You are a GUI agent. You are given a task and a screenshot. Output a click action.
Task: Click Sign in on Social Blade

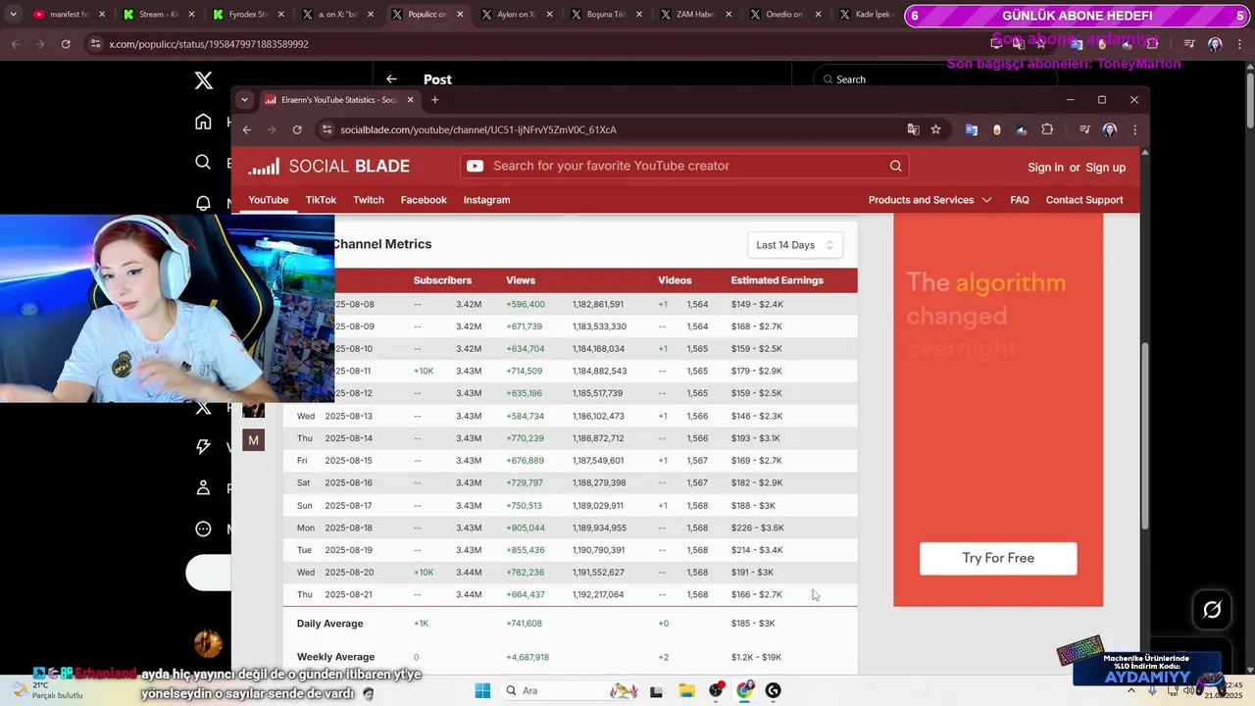tap(1045, 168)
